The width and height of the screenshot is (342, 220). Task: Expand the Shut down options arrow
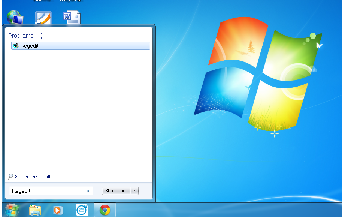pyautogui.click(x=134, y=190)
